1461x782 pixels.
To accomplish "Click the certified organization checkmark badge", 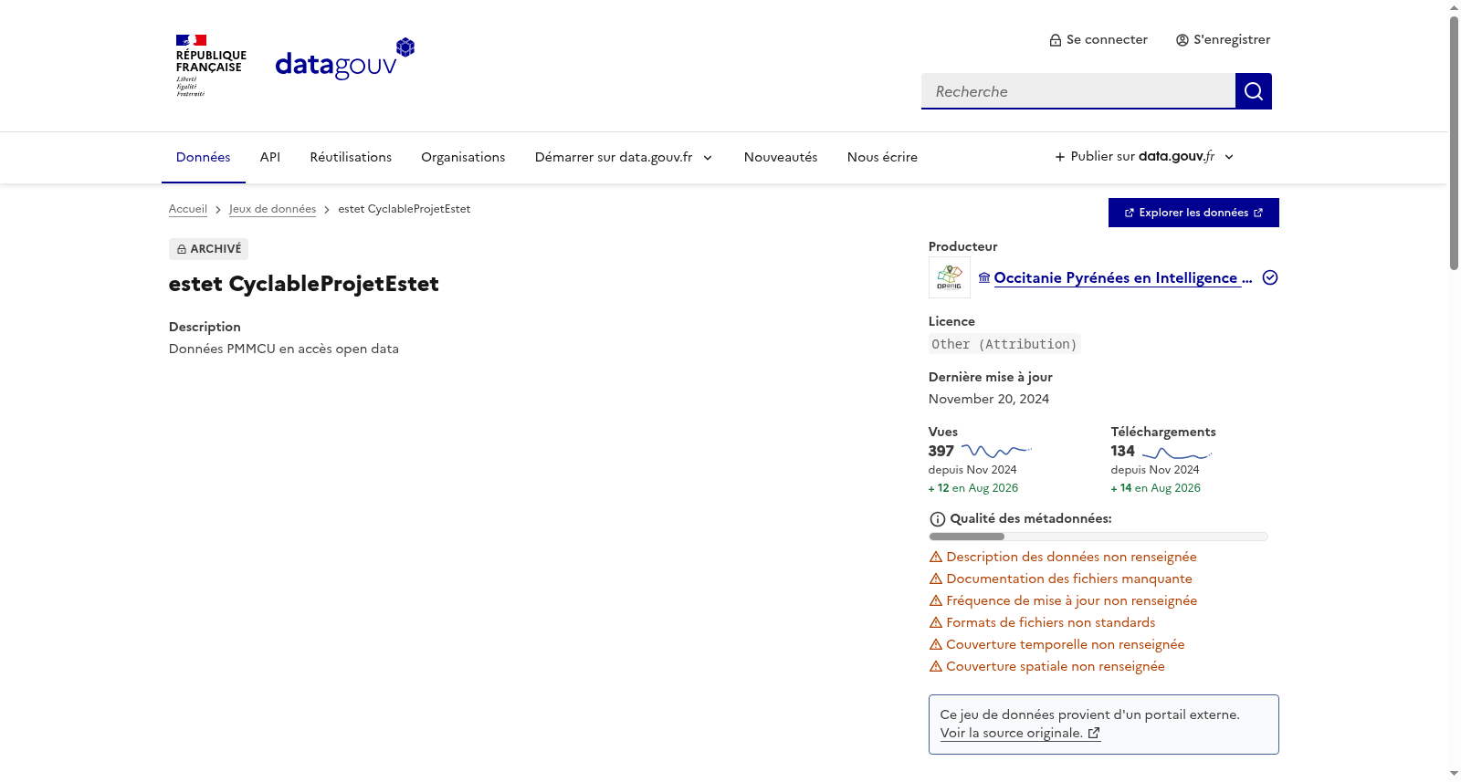I will [1270, 277].
